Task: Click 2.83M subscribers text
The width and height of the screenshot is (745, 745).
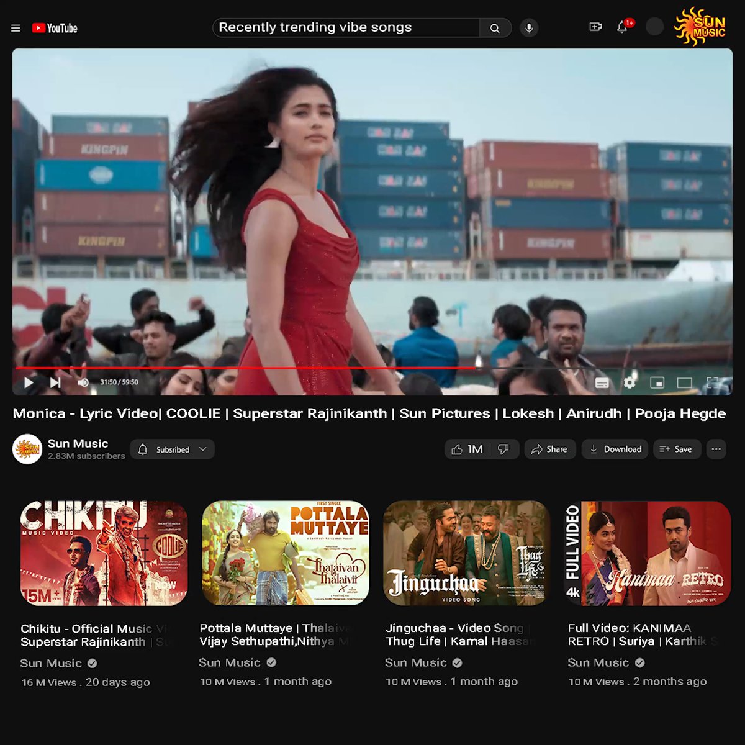Action: click(x=86, y=456)
